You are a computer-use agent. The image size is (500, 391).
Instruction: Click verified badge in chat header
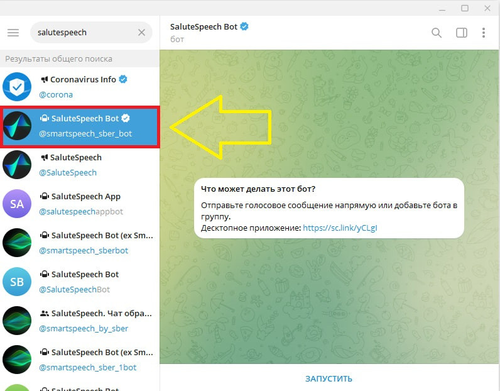(244, 26)
